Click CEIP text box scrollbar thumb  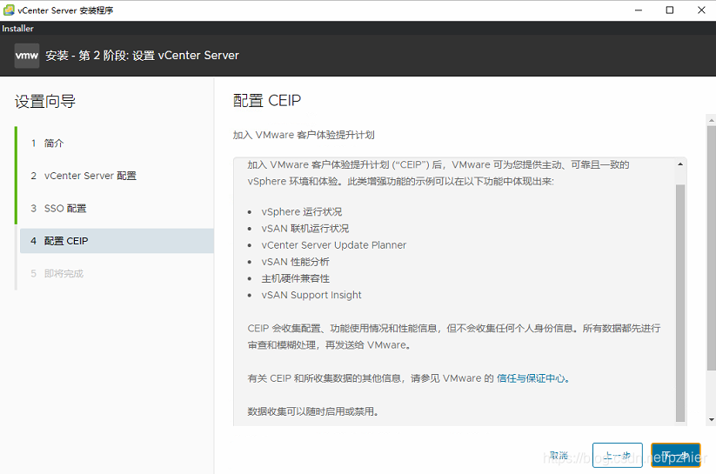click(x=680, y=303)
